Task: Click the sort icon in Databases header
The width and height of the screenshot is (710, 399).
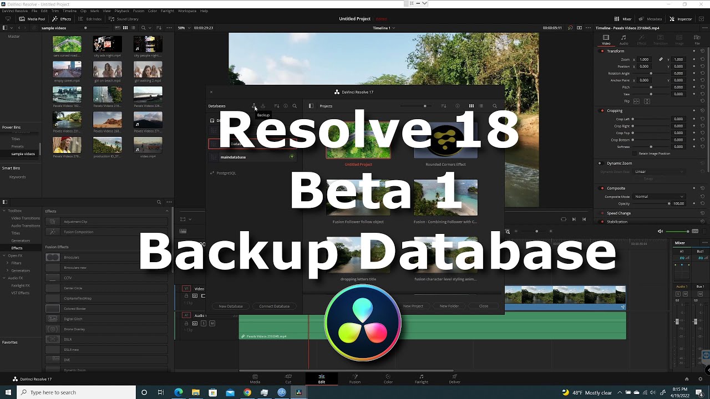Action: pyautogui.click(x=277, y=106)
